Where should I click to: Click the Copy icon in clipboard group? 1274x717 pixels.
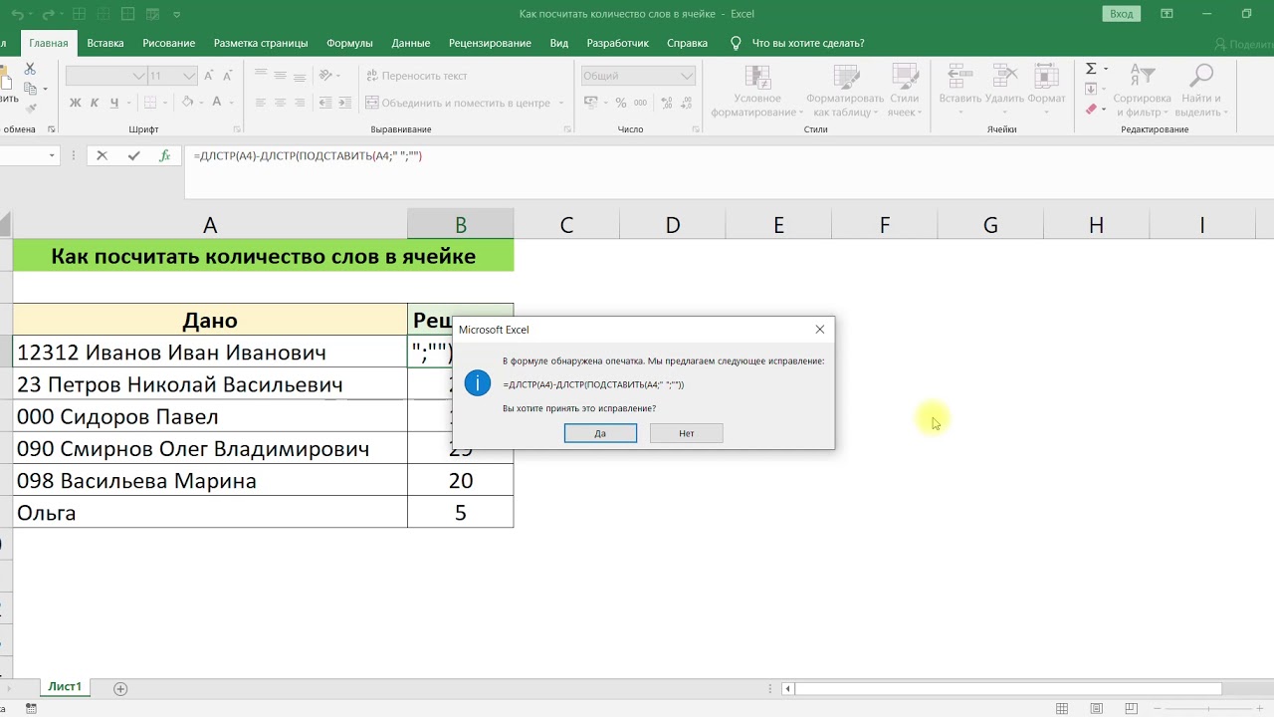[x=30, y=89]
